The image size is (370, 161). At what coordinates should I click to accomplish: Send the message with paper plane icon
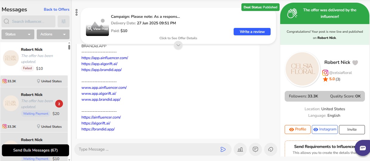click(x=223, y=149)
